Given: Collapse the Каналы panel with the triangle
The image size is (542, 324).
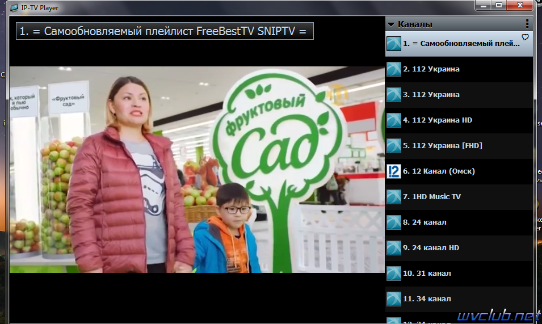Looking at the screenshot, I should (391, 24).
